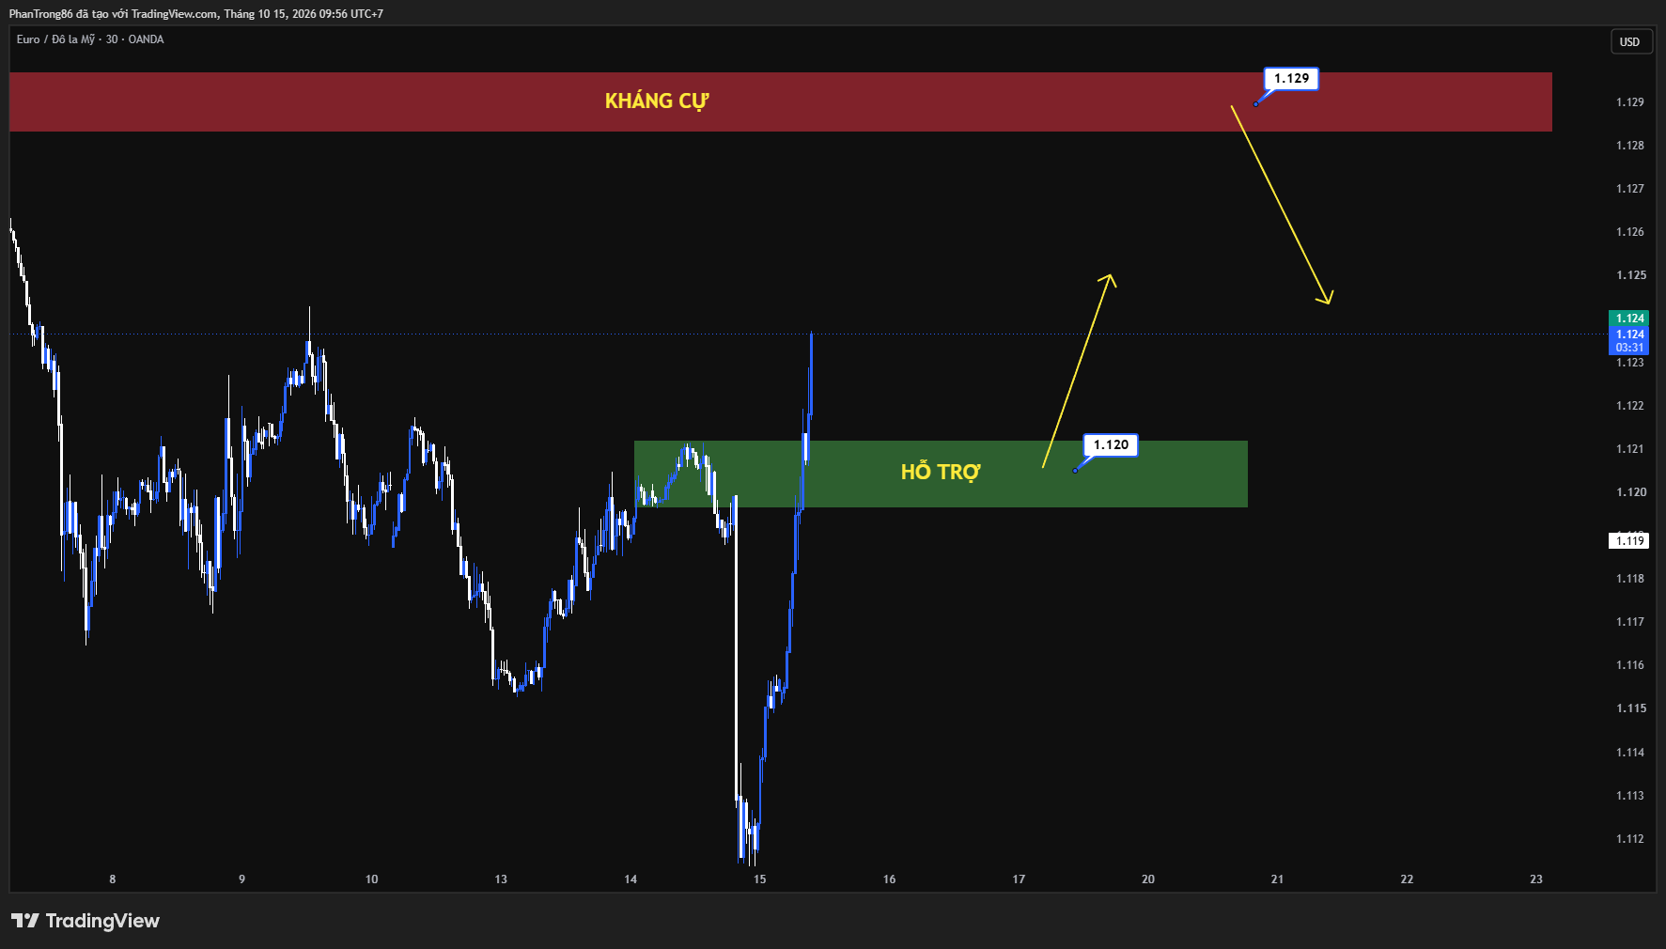Click date 14 on the time axis
1666x949 pixels.
click(x=631, y=879)
